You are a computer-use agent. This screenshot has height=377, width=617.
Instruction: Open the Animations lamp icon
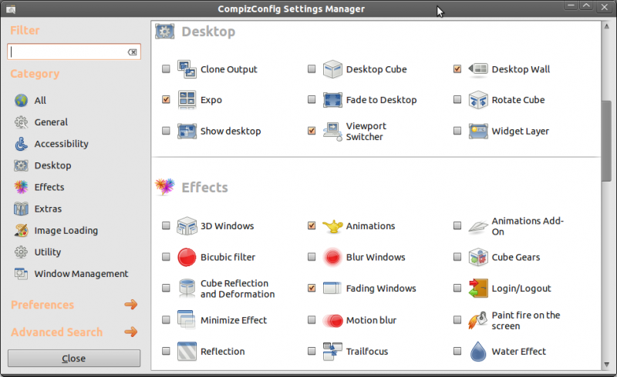point(332,226)
